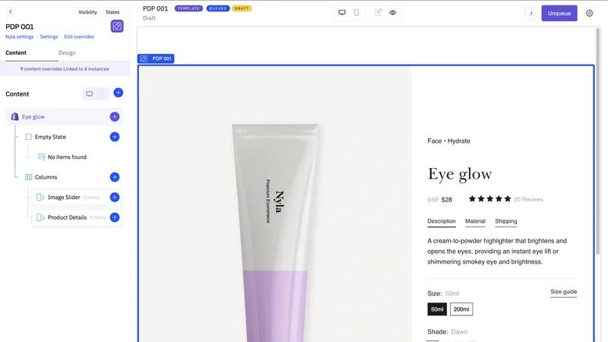Open the Settings link under PDP 001

tap(49, 36)
